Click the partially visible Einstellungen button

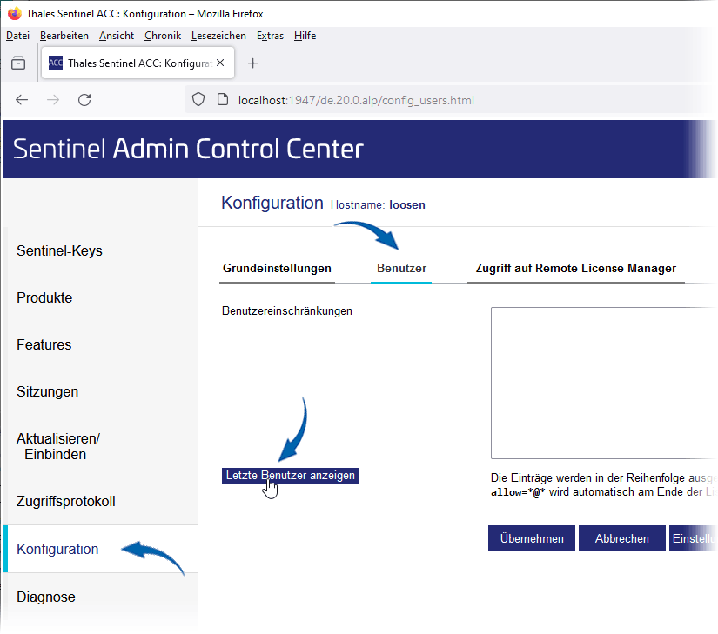pos(693,538)
